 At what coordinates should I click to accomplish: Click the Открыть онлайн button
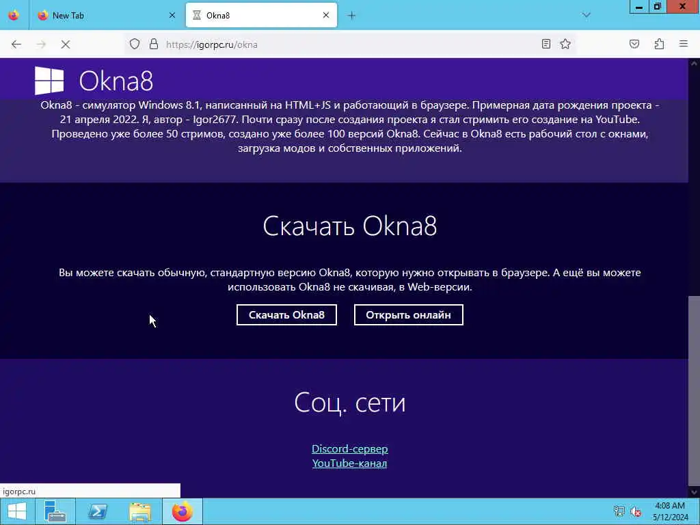(x=409, y=314)
